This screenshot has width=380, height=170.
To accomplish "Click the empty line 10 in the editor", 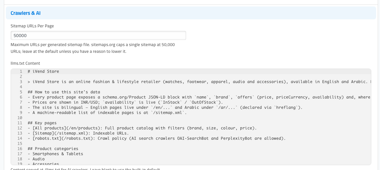I will pos(199,118).
